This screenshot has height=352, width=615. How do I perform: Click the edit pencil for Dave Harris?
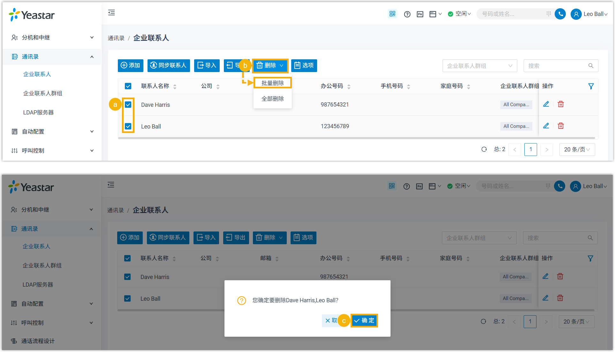[546, 104]
